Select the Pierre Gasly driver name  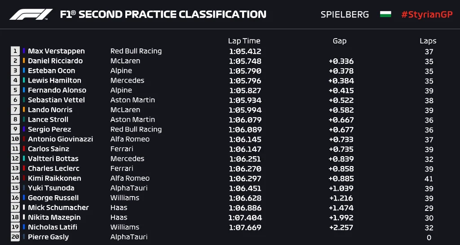48,237
